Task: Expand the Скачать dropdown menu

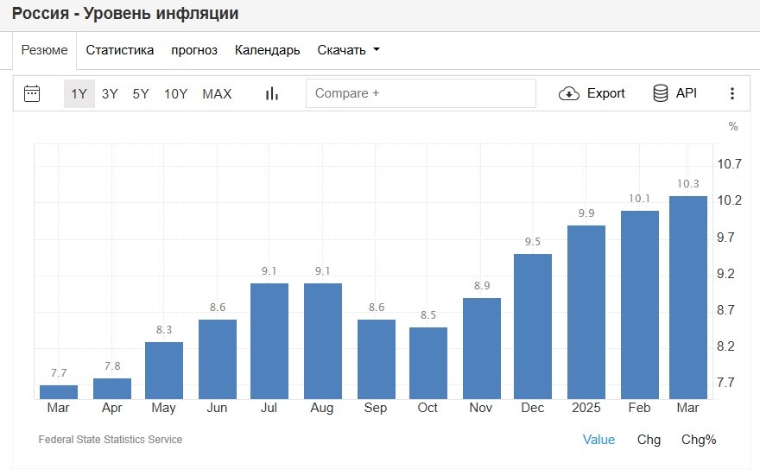Action: (348, 50)
